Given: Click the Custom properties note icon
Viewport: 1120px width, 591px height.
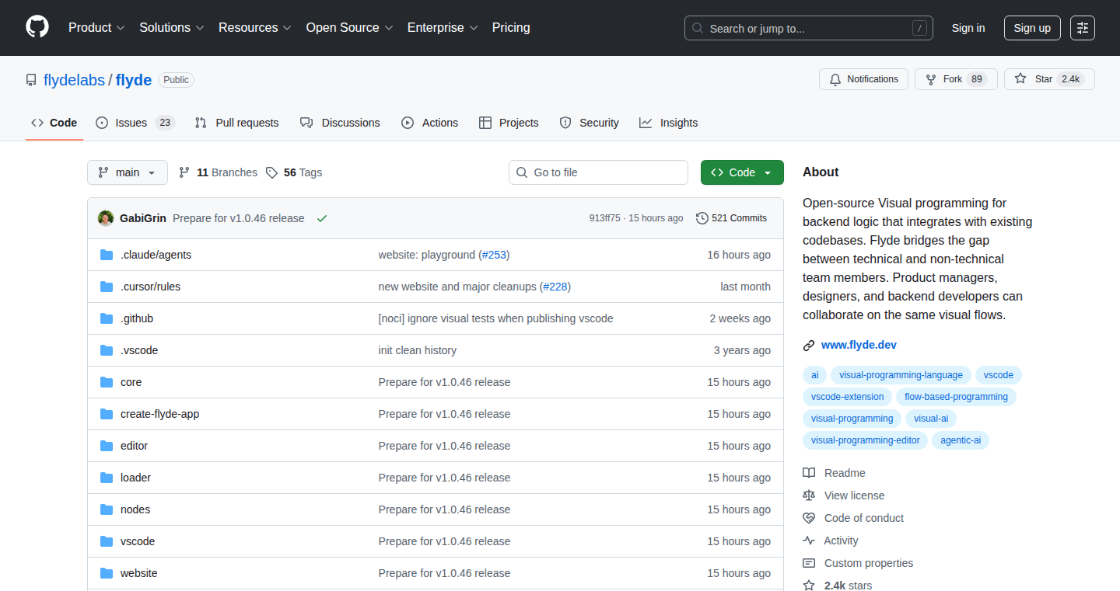Looking at the screenshot, I should pos(809,563).
